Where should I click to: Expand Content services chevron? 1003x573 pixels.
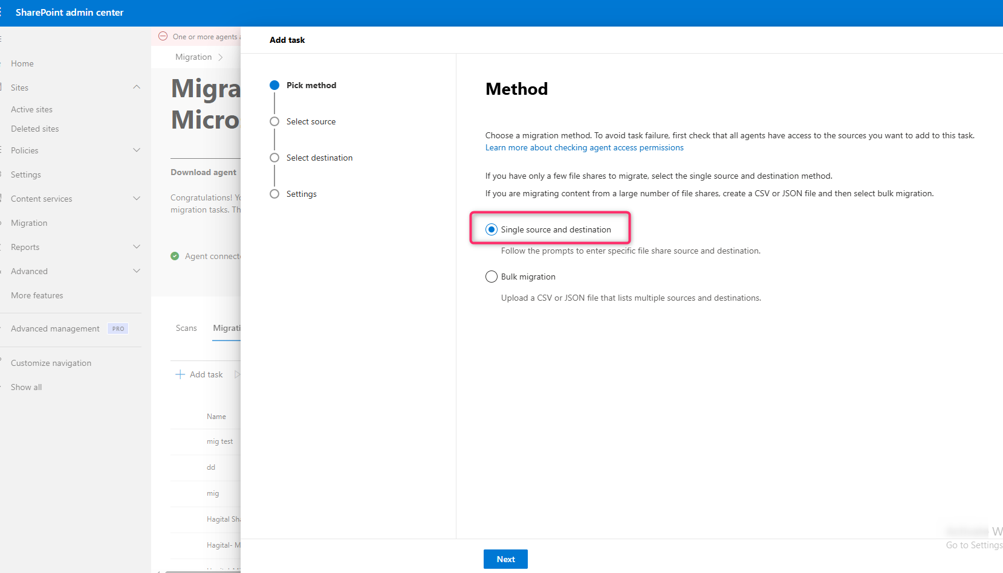point(137,198)
